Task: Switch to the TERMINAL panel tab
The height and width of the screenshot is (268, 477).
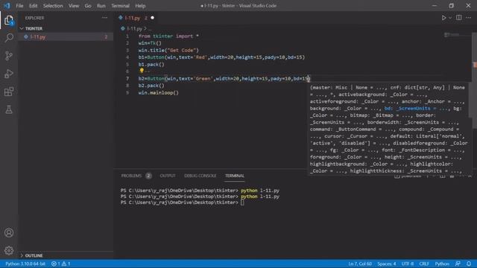Action: pos(235,176)
